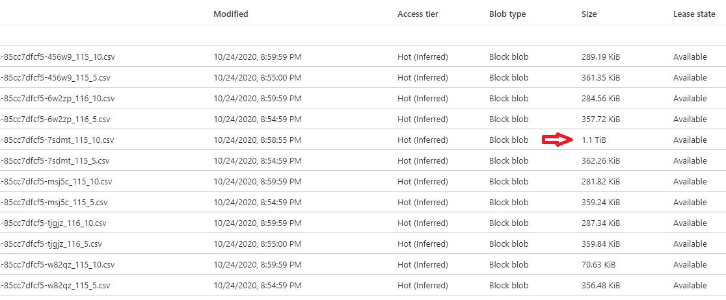Screen dimensions: 726x300
Task: Click the red arrow annotation
Action: (x=558, y=140)
